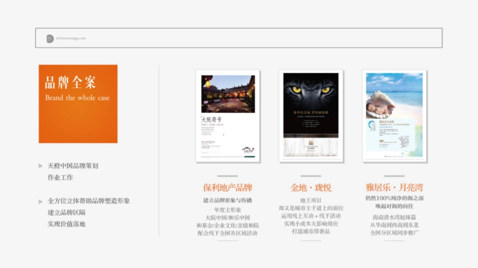478x268 pixels.
Task: Click the yellow panther eyes image
Action: coord(311,90)
